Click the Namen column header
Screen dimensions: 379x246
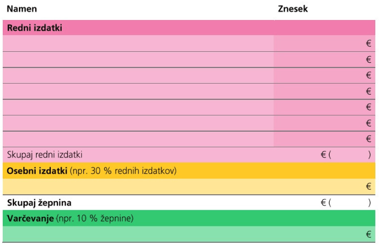point(22,9)
